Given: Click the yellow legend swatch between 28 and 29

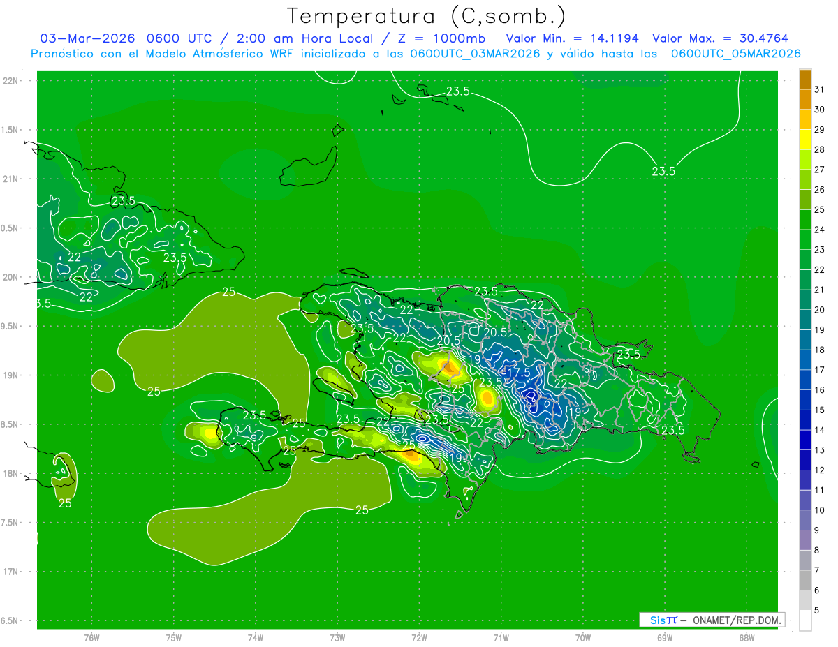Looking at the screenshot, I should click(805, 140).
